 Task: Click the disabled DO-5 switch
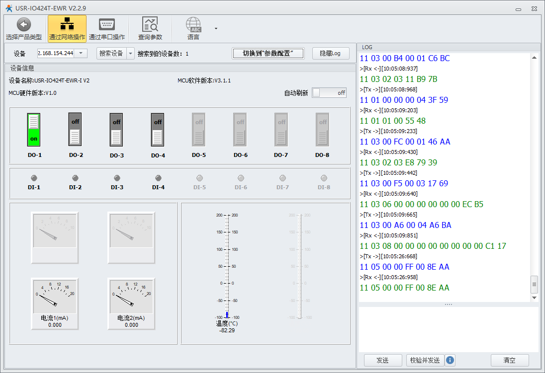(x=199, y=130)
